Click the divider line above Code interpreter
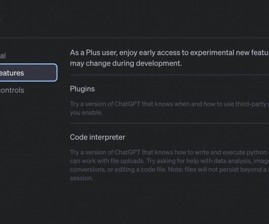 click(x=170, y=123)
